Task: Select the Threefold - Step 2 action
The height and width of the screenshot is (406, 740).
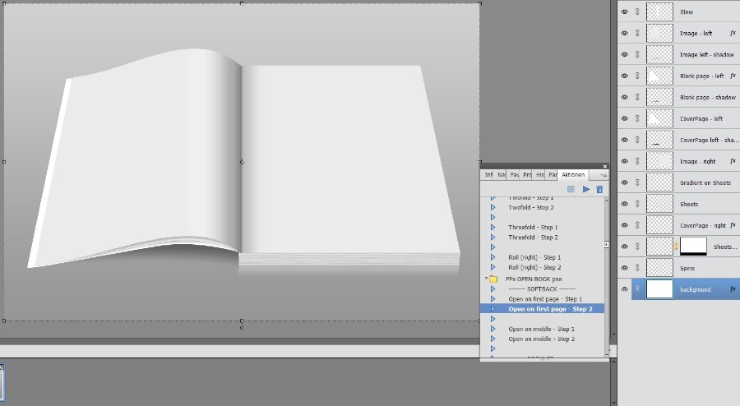Action: 533,238
